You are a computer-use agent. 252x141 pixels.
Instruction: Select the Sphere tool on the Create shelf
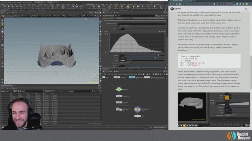9,7
